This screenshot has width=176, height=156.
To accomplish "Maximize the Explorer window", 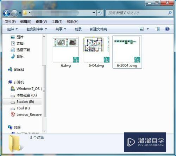I will 157,3.
